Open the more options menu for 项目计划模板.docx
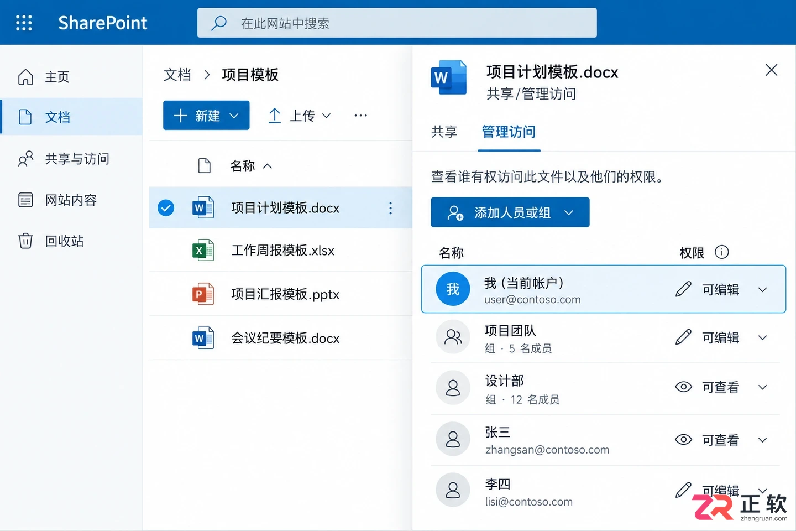The height and width of the screenshot is (531, 796). (390, 208)
